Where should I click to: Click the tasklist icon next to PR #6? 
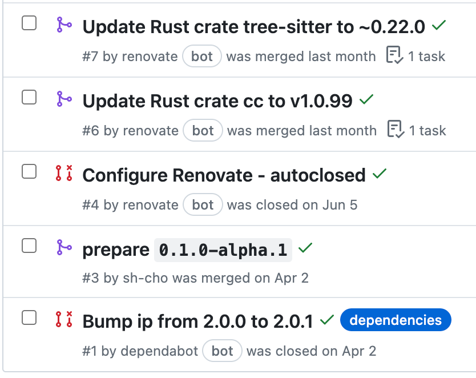[x=394, y=130]
